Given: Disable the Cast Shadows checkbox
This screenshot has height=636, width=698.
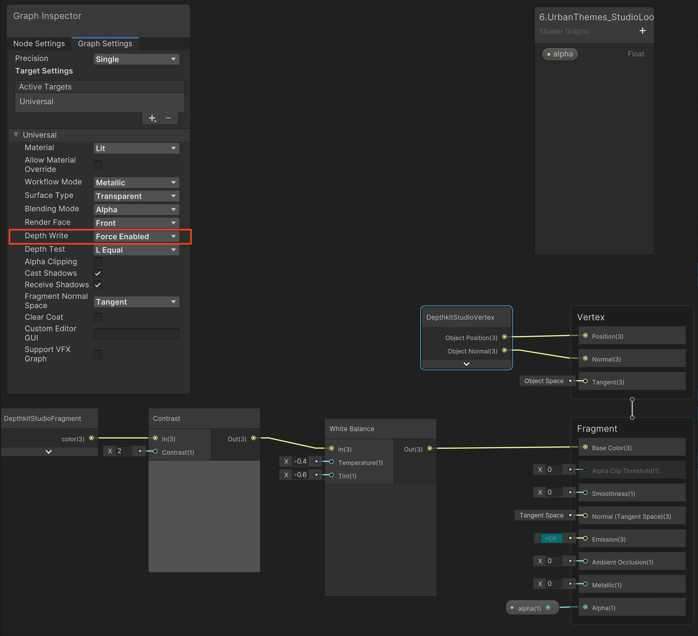Looking at the screenshot, I should [98, 273].
